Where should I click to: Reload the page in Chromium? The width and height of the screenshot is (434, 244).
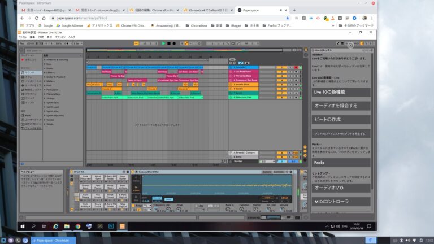click(x=37, y=18)
